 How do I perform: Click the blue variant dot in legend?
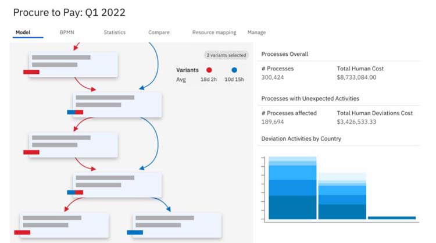tap(234, 70)
